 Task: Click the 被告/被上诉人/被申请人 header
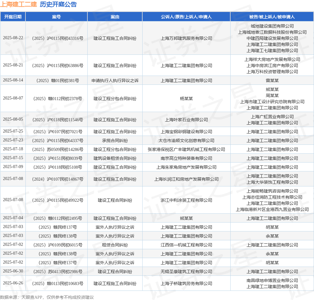[x=272, y=17]
